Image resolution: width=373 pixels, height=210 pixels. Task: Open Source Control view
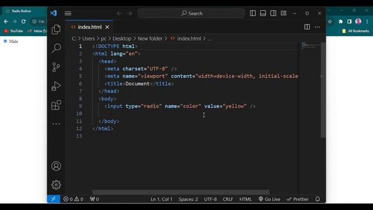coord(56,67)
